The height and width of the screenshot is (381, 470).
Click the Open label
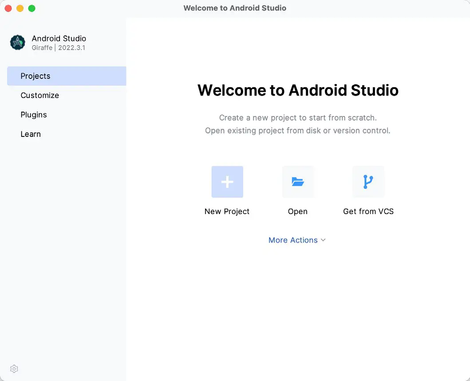point(298,211)
